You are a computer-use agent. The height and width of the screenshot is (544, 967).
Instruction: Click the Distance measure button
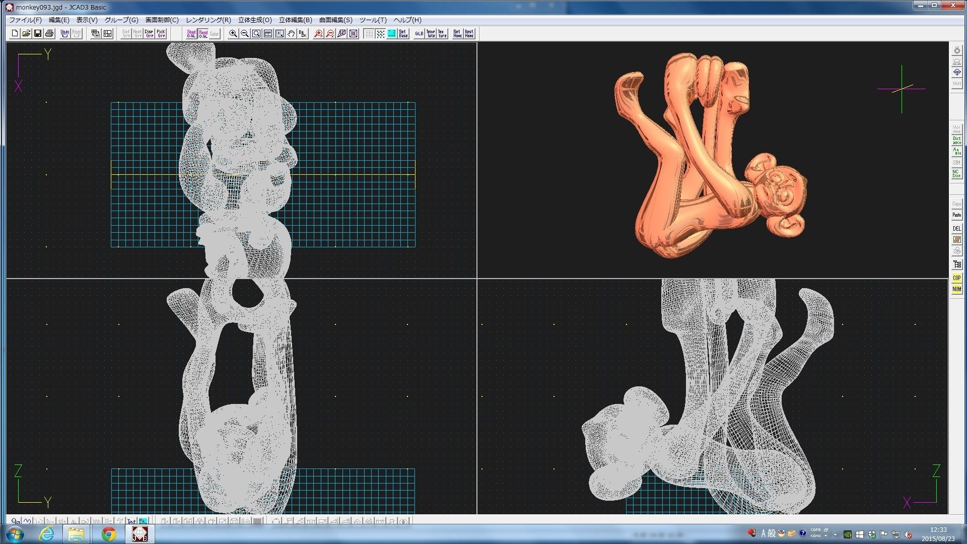point(956,141)
